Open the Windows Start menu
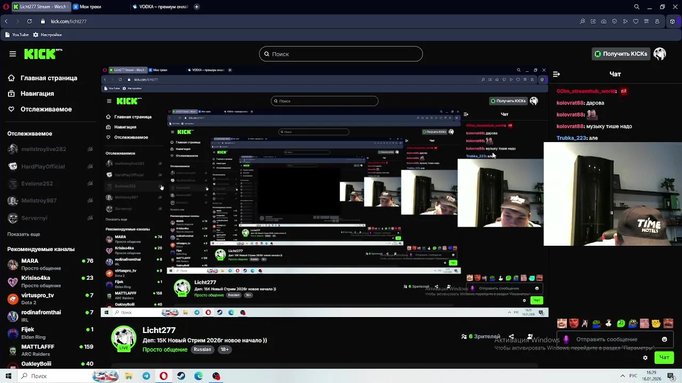 8,376
